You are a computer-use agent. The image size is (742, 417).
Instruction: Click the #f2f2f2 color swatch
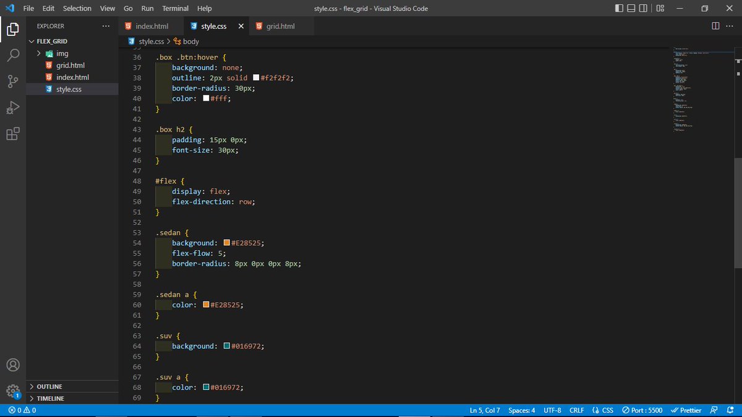(255, 78)
